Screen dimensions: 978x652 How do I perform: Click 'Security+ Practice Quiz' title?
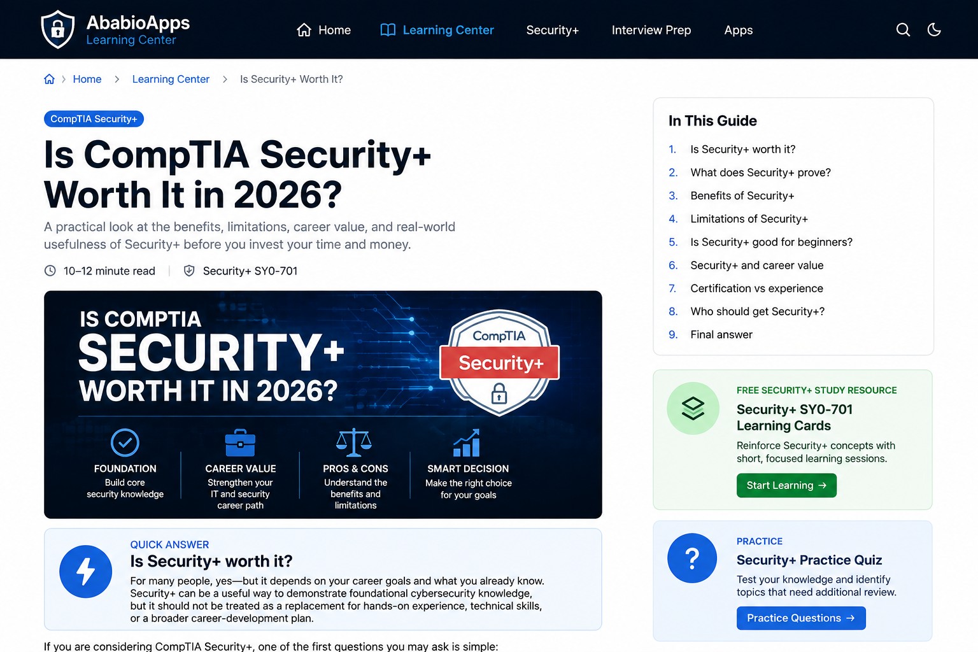pyautogui.click(x=809, y=560)
